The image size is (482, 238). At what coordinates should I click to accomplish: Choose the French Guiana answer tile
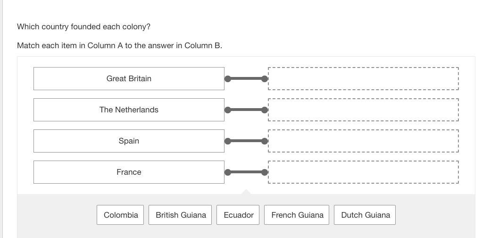point(297,215)
